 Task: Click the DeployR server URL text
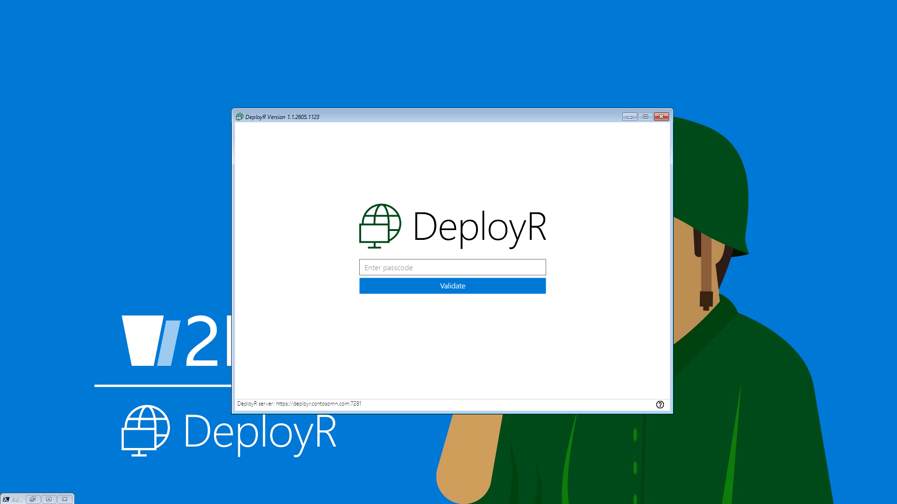click(x=318, y=404)
